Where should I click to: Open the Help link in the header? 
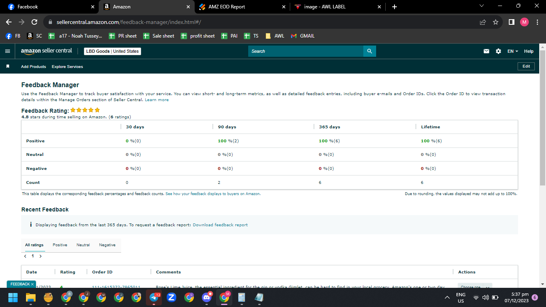[529, 51]
